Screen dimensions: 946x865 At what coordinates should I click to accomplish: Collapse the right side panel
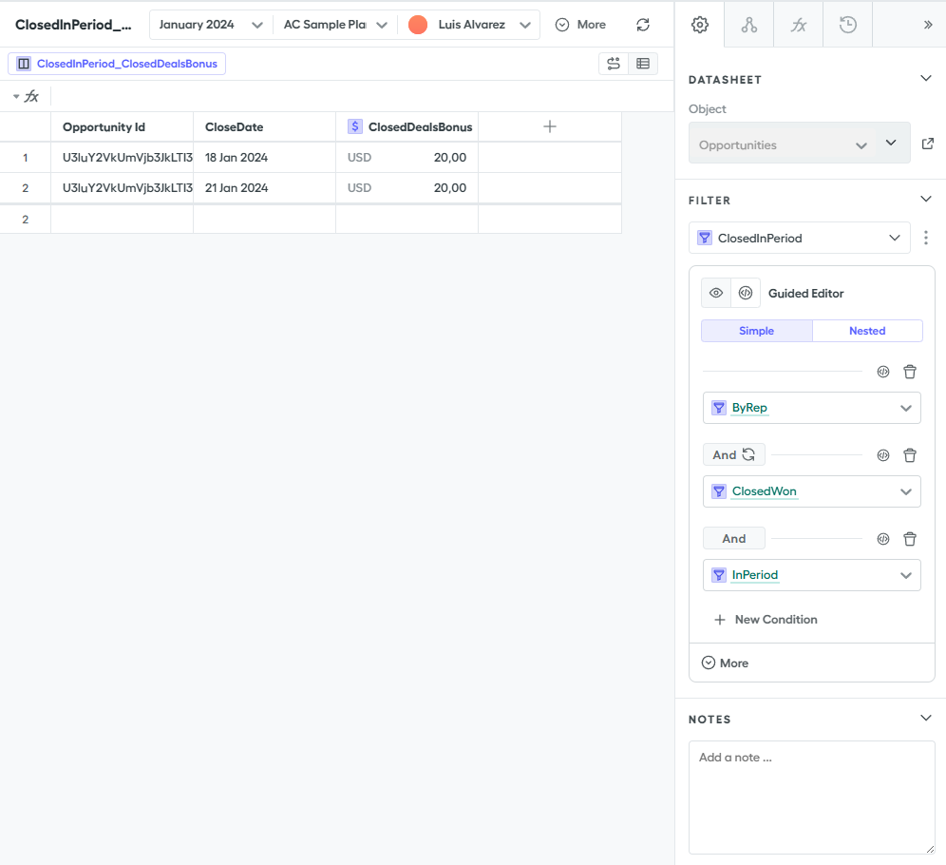tap(928, 25)
